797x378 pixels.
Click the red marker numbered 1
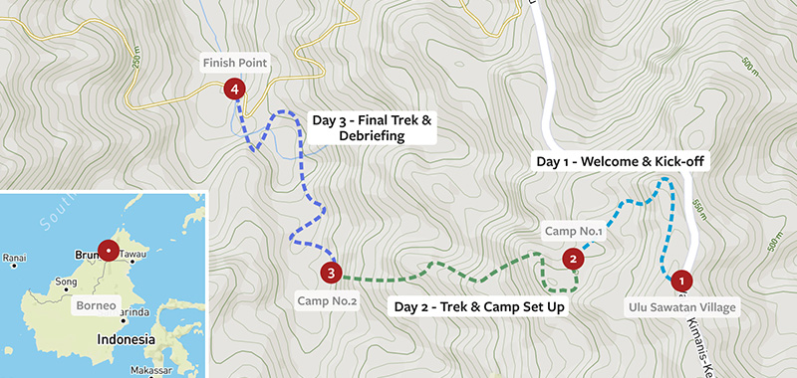(x=681, y=281)
